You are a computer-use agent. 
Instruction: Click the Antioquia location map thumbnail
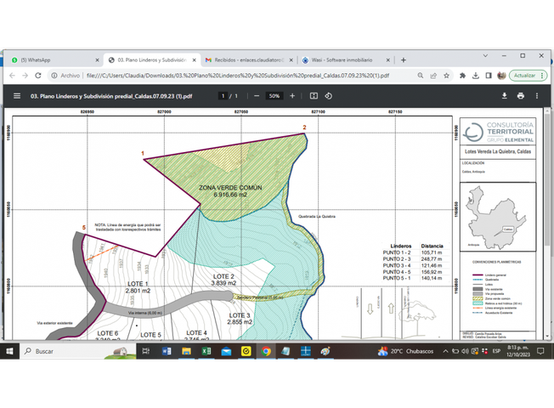click(x=498, y=217)
